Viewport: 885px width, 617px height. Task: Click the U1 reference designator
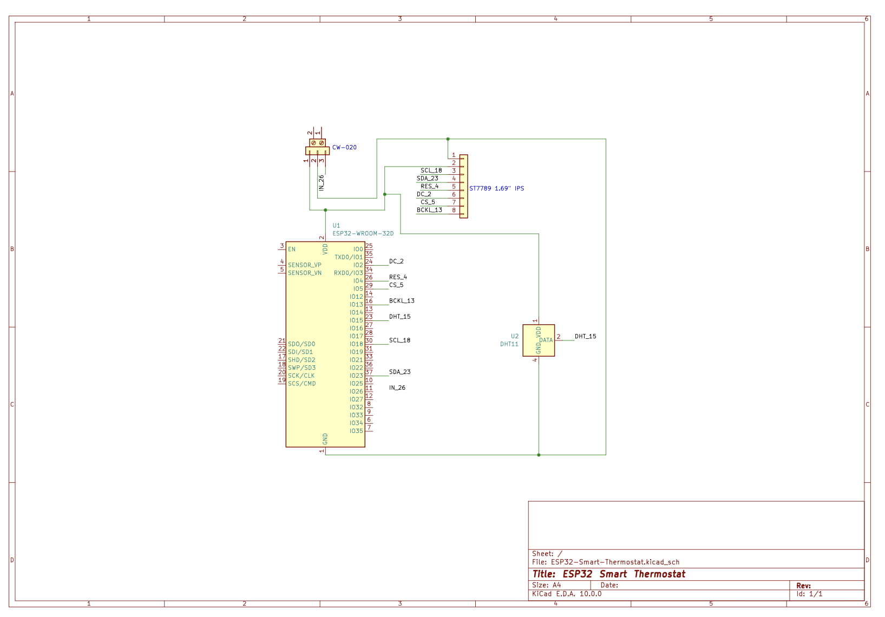click(x=336, y=226)
